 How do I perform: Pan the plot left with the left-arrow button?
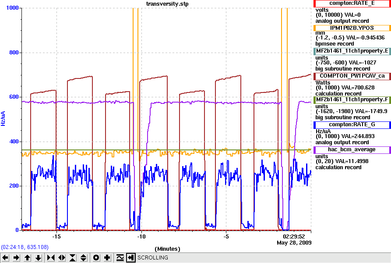tap(5, 257)
